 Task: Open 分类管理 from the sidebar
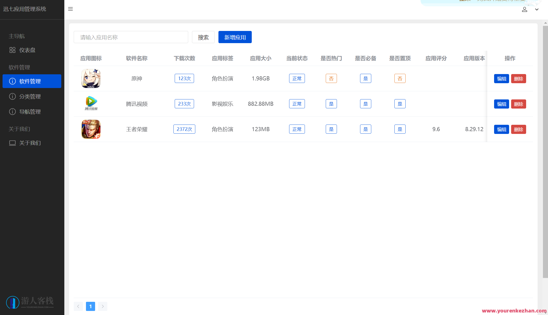coord(30,96)
